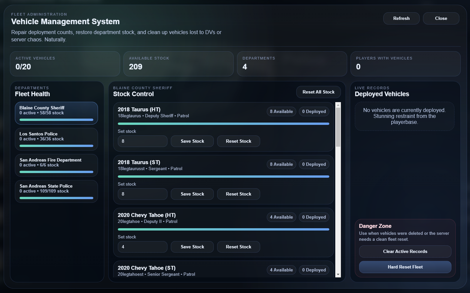Save stock for 2020 Chevy Tahoe (HT)

(x=192, y=246)
